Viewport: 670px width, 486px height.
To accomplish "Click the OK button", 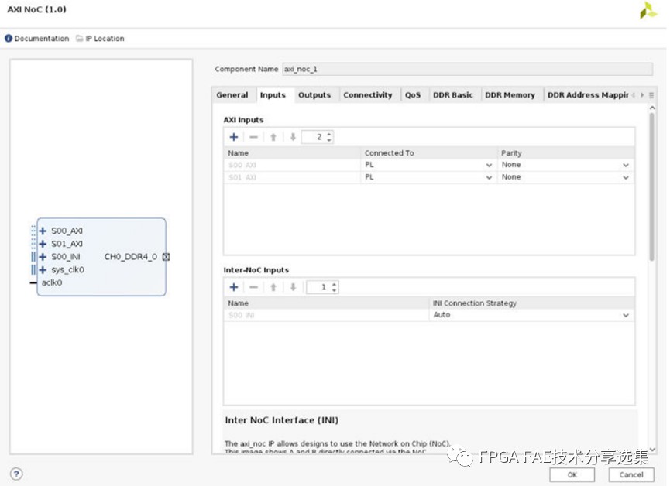I will pos(572,475).
